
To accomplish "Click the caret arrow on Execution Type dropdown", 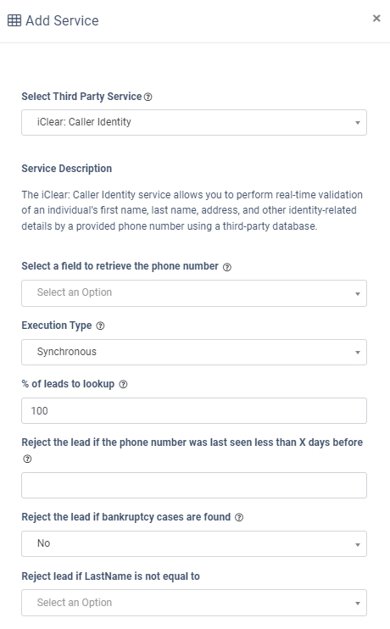I will 358,353.
